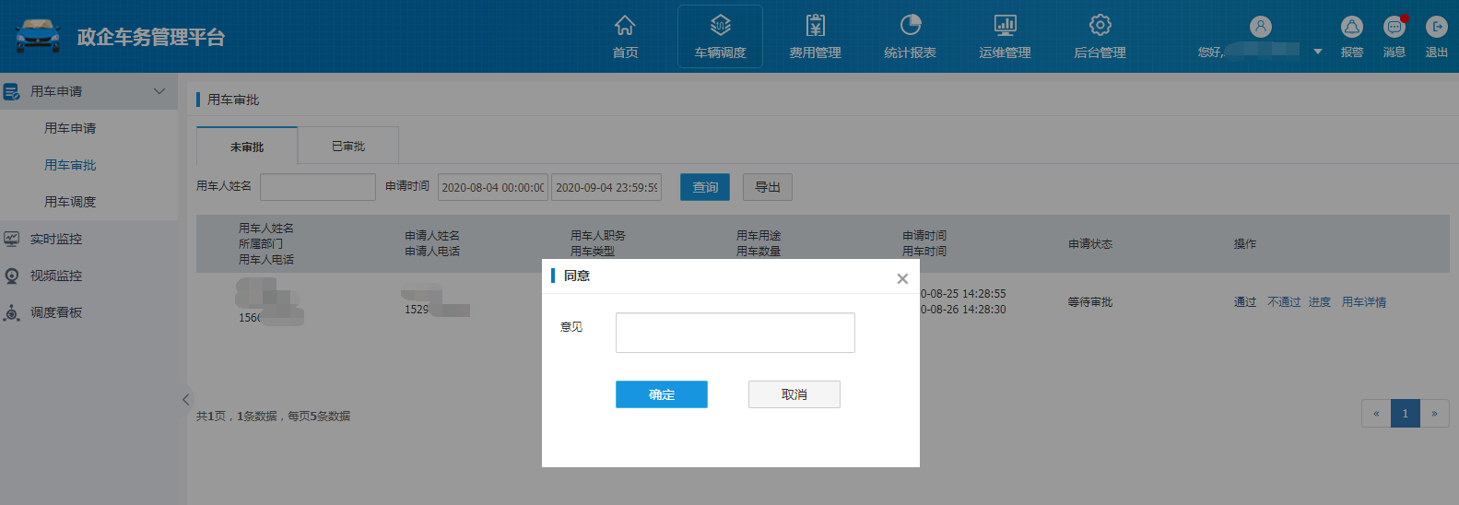The width and height of the screenshot is (1459, 505).
Task: Switch to the 已审批 tab
Action: coord(348,147)
